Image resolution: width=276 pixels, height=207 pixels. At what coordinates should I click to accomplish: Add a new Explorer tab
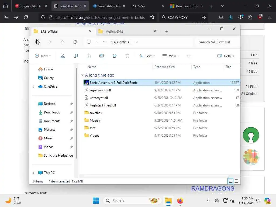pos(167,32)
